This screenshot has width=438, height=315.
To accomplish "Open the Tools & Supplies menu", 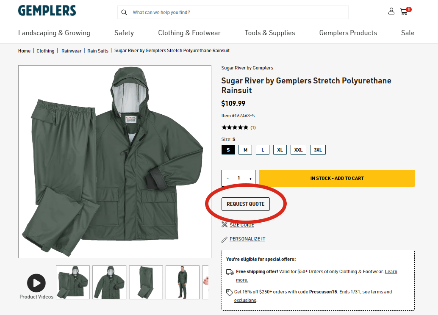I will click(x=270, y=33).
